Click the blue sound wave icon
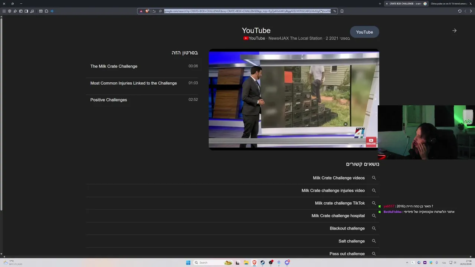The image size is (475, 267). coord(52,11)
